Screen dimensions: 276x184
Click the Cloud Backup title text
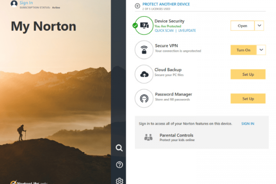pyautogui.click(x=168, y=70)
